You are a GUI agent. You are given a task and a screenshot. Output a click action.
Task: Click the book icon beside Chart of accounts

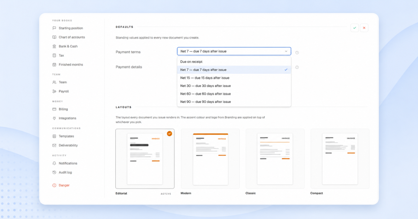54,37
